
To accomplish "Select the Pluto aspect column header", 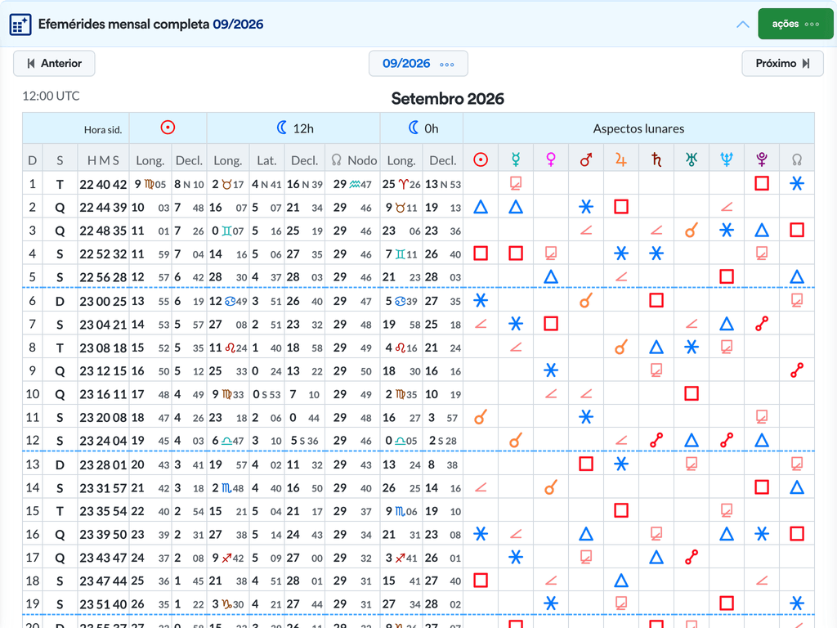I will (x=762, y=159).
